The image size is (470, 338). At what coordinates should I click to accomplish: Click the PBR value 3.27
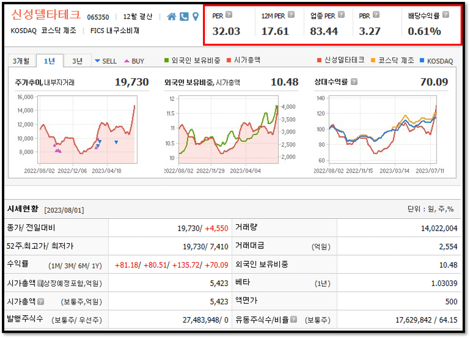click(x=370, y=31)
